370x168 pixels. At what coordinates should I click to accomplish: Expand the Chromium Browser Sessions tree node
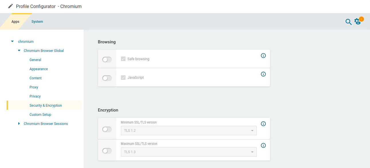click(x=19, y=124)
